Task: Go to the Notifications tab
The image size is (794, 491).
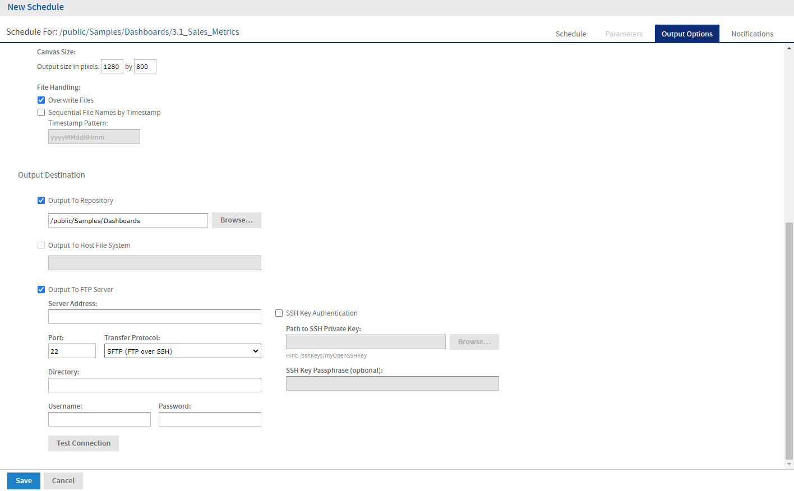Action: [x=752, y=34]
